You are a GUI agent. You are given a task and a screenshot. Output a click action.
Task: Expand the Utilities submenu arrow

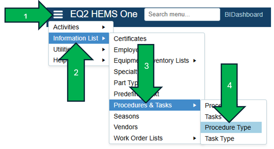103,49
